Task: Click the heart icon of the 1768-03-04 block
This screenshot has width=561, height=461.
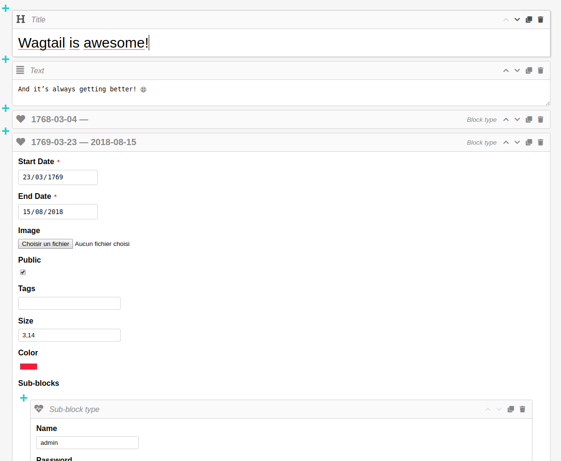Action: pos(21,119)
